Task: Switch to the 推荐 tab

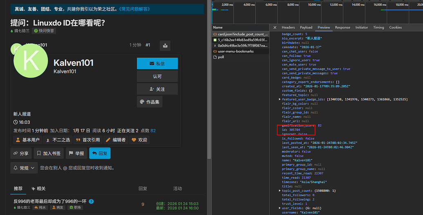Action: 18,188
